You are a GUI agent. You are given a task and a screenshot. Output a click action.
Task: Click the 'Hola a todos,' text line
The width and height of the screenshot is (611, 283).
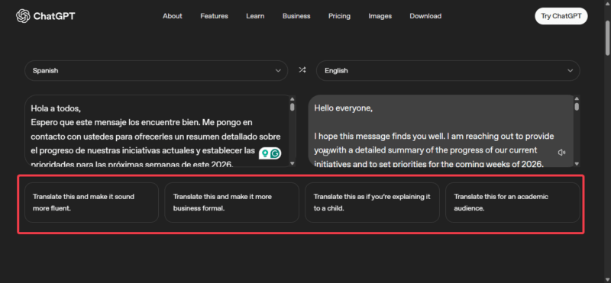tap(56, 108)
